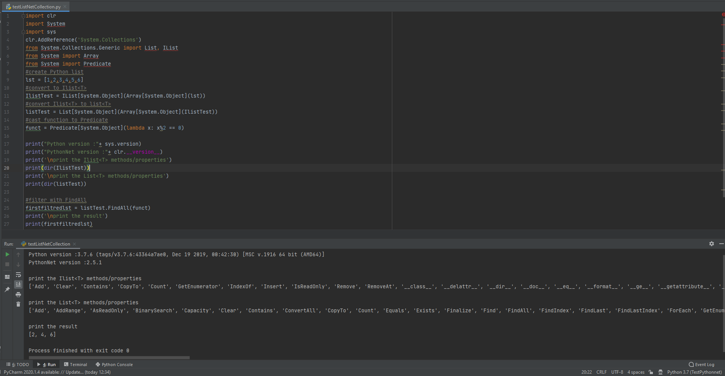Toggle the file writable lock icon
The width and height of the screenshot is (725, 376).
pyautogui.click(x=650, y=372)
